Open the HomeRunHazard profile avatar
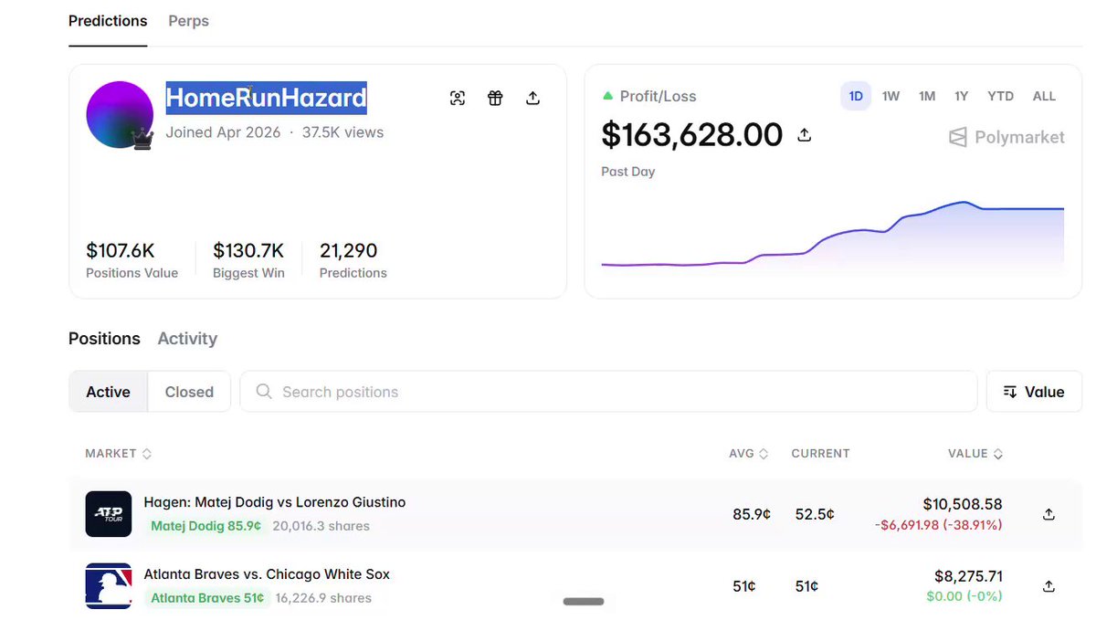Image resolution: width=1096 pixels, height=620 pixels. (120, 115)
